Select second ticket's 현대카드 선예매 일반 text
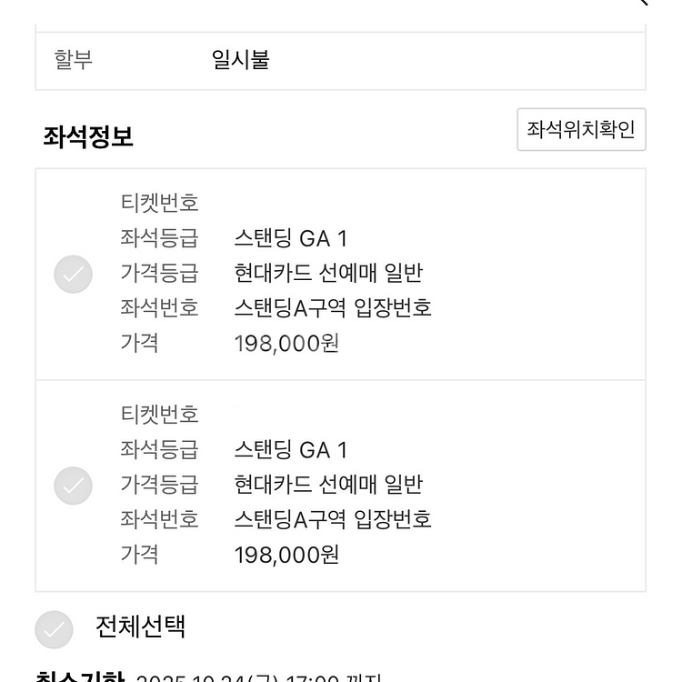682x682 pixels. [328, 485]
